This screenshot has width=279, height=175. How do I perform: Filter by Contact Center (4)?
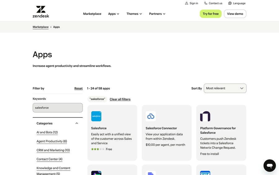coord(50,159)
